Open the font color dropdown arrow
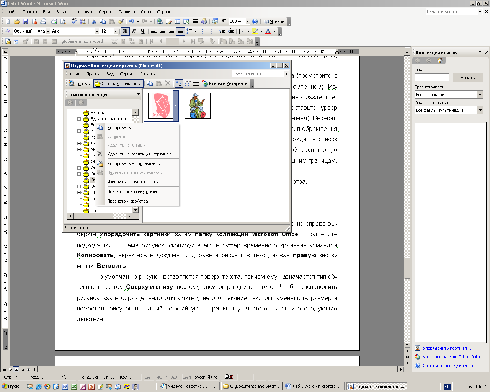The width and height of the screenshot is (490, 392). click(x=274, y=31)
